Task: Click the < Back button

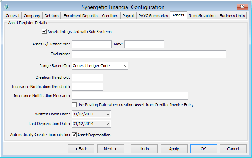Action: pyautogui.click(x=81, y=149)
